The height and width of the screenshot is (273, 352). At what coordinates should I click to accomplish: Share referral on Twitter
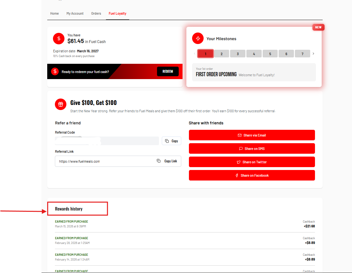tap(251, 162)
